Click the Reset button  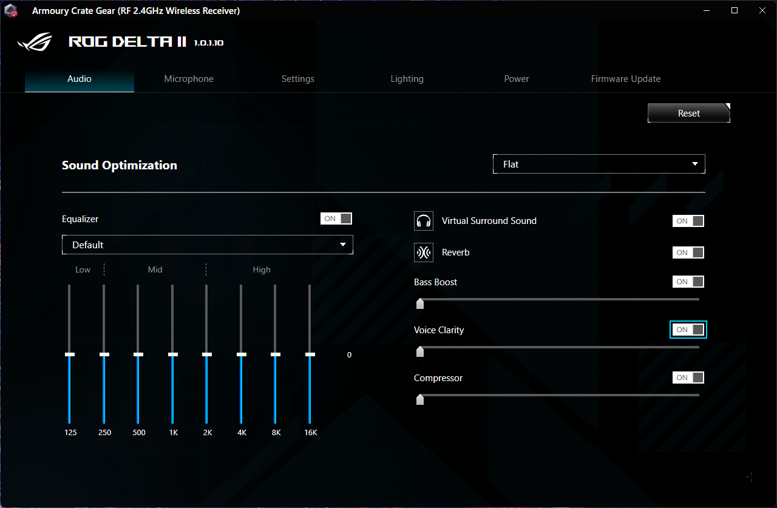tap(689, 113)
